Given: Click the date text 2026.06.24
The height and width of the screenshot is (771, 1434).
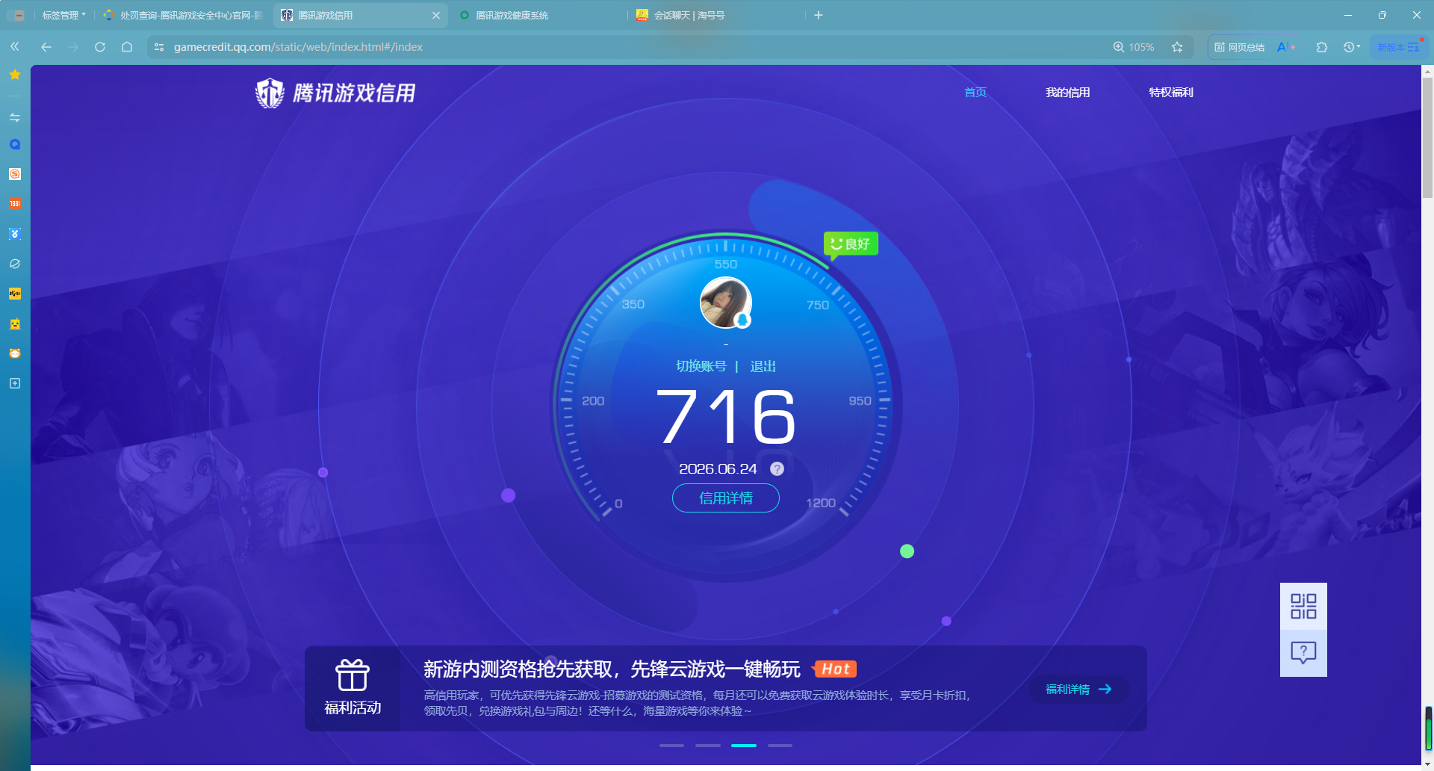Looking at the screenshot, I should point(718,468).
